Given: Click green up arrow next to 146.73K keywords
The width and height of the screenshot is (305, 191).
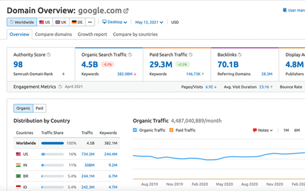Looking at the screenshot, I should [x=203, y=74].
